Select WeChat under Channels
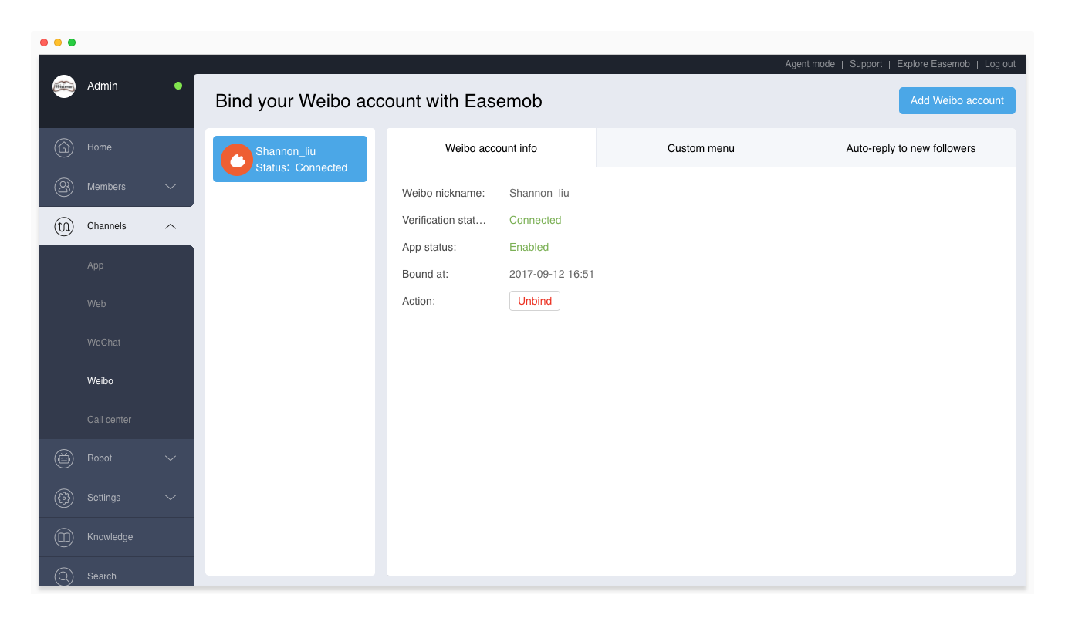 click(x=104, y=343)
